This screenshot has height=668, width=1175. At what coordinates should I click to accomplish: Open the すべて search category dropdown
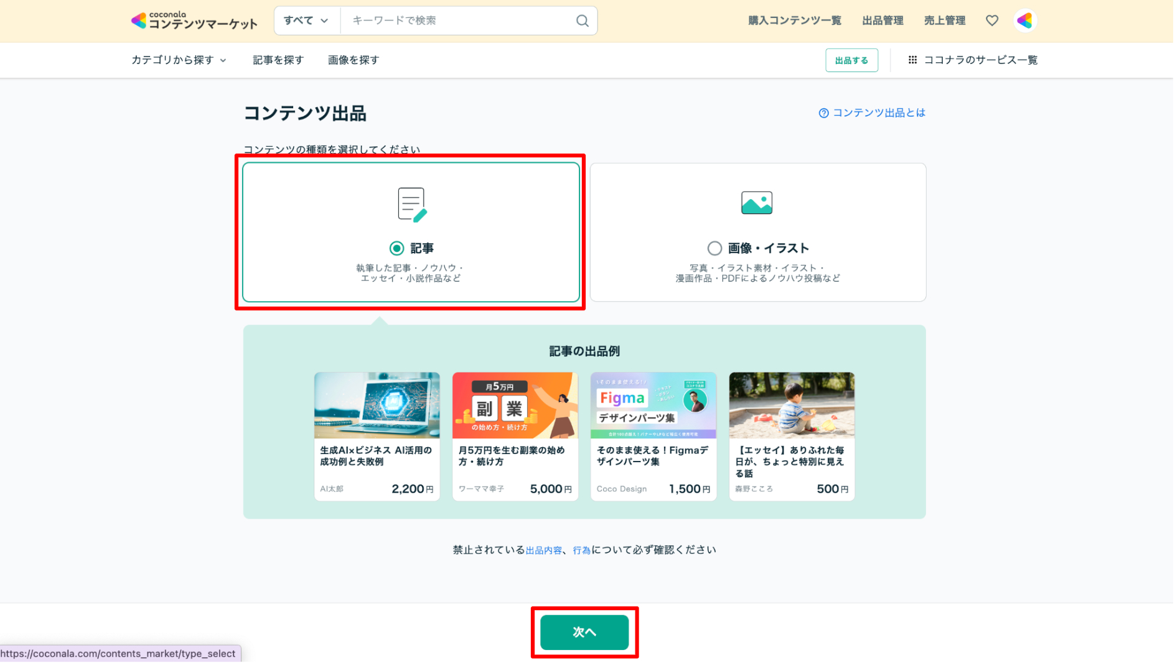click(x=306, y=20)
